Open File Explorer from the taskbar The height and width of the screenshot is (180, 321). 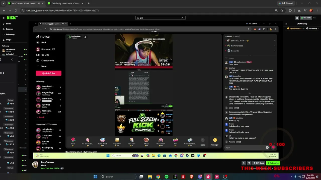pyautogui.click(x=150, y=177)
